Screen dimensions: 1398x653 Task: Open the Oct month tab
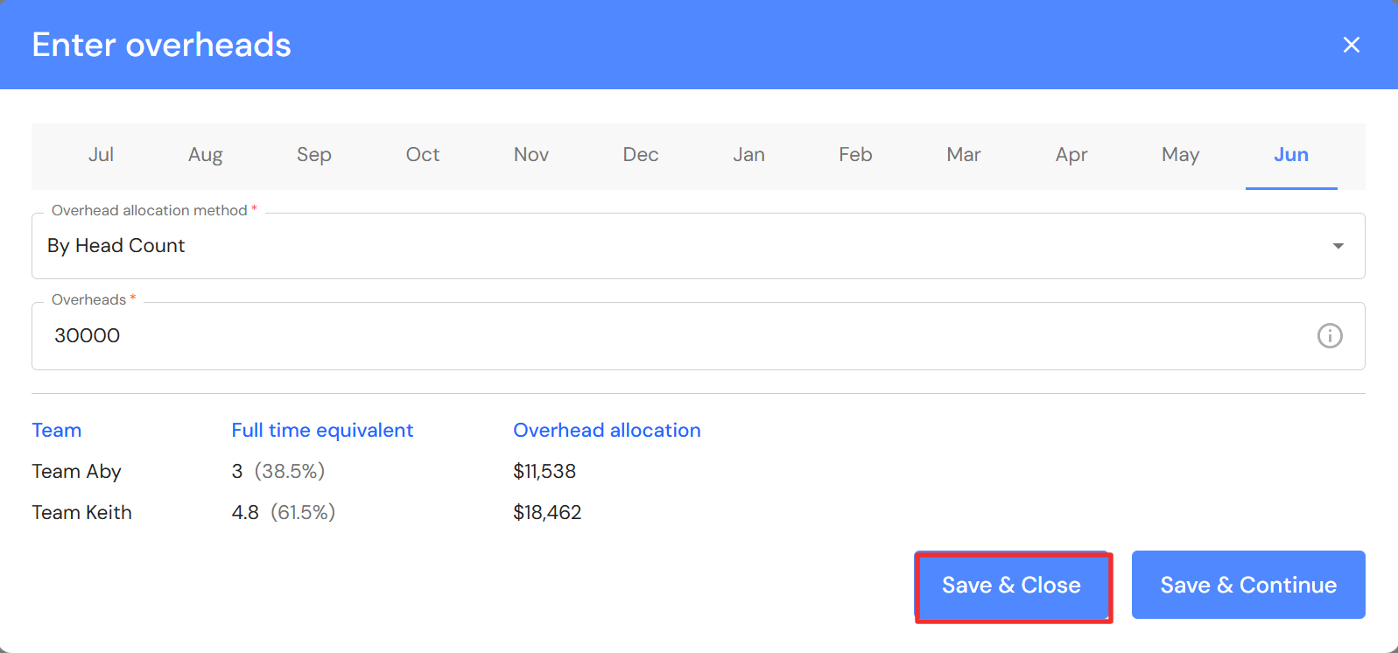click(x=423, y=155)
